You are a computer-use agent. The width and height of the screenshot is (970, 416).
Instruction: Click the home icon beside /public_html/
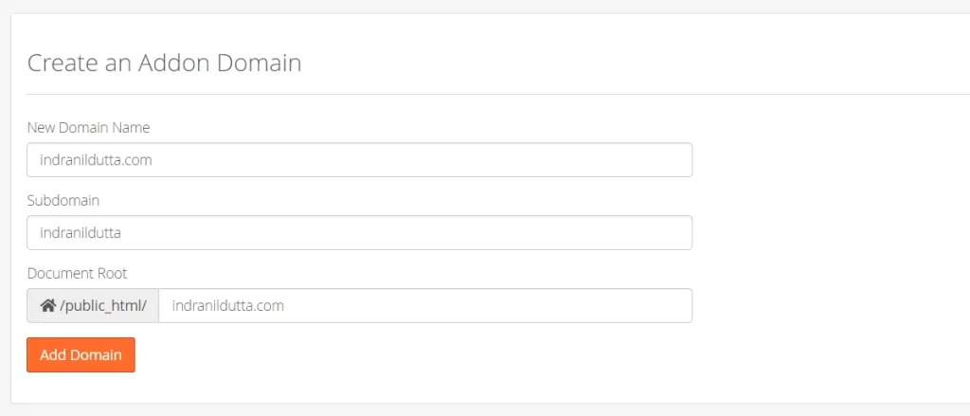pos(47,306)
